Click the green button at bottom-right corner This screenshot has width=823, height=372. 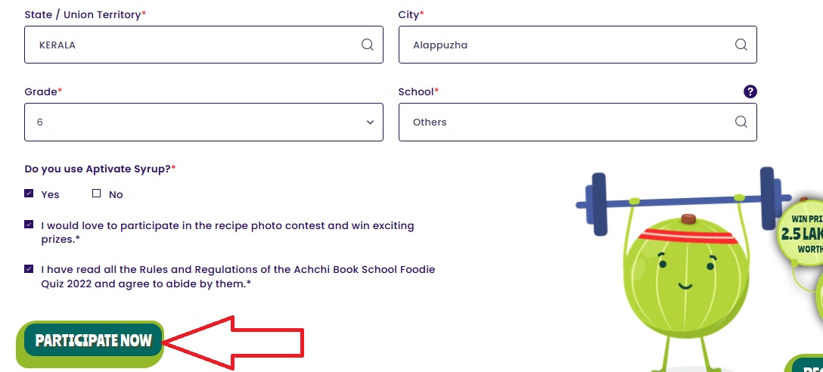(x=806, y=364)
